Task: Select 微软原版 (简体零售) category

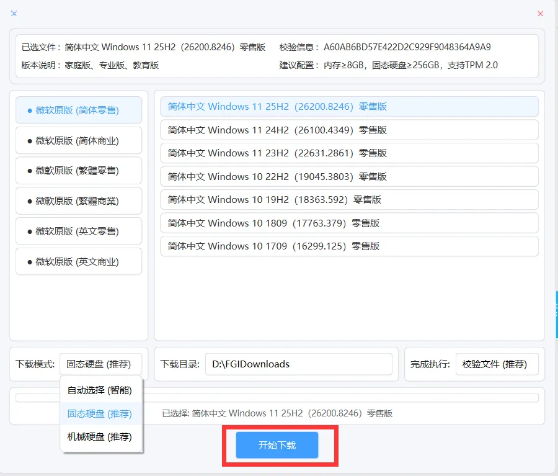Action: click(x=79, y=110)
